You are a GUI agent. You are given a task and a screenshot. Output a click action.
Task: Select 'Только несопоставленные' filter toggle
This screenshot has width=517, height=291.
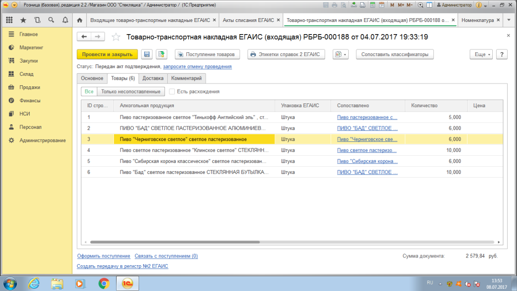pyautogui.click(x=131, y=92)
